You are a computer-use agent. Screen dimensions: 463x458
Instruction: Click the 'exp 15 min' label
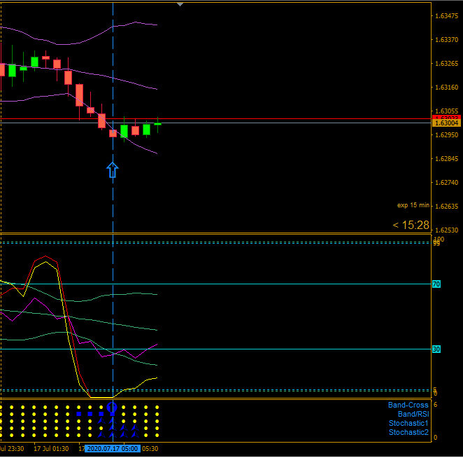(x=413, y=205)
